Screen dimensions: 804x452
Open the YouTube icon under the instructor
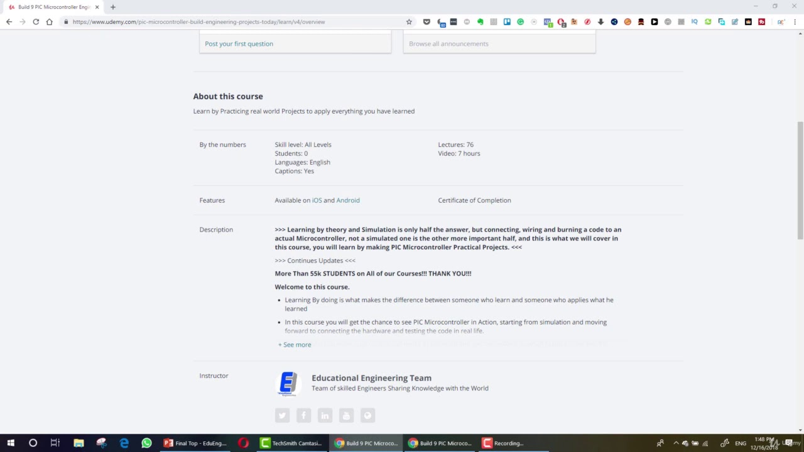coord(346,415)
